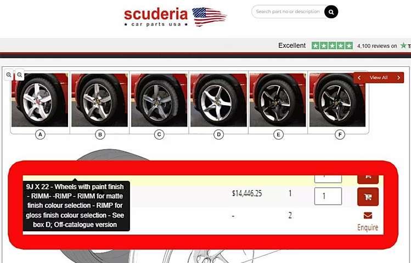Viewport: 411px width, 263px height.
Task: Click the search part number field
Action: click(288, 12)
